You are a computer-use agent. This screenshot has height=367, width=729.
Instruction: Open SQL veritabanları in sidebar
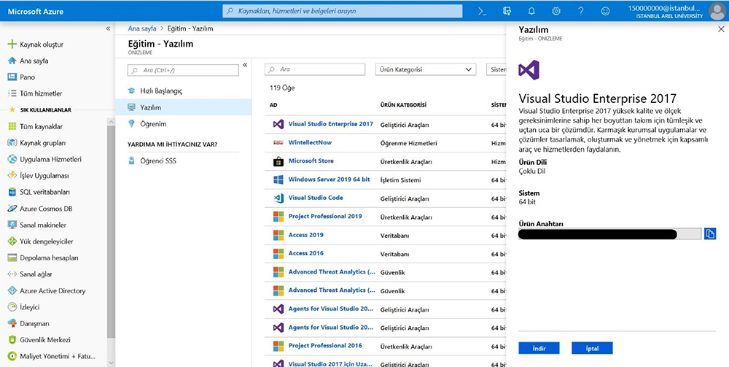[x=44, y=192]
